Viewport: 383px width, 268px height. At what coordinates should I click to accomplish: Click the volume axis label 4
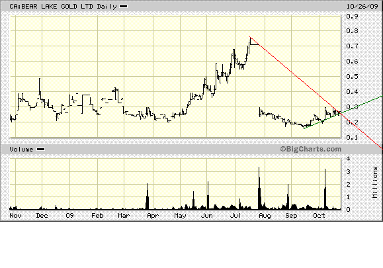coord(349,159)
